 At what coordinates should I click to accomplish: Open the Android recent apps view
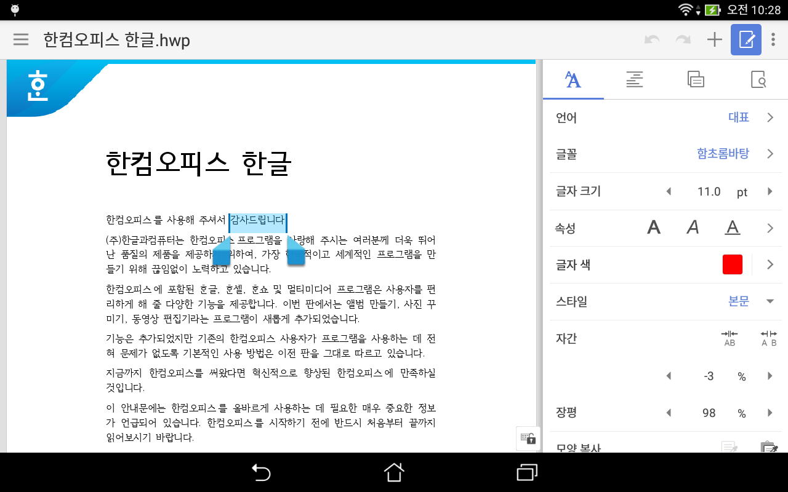[x=528, y=472]
